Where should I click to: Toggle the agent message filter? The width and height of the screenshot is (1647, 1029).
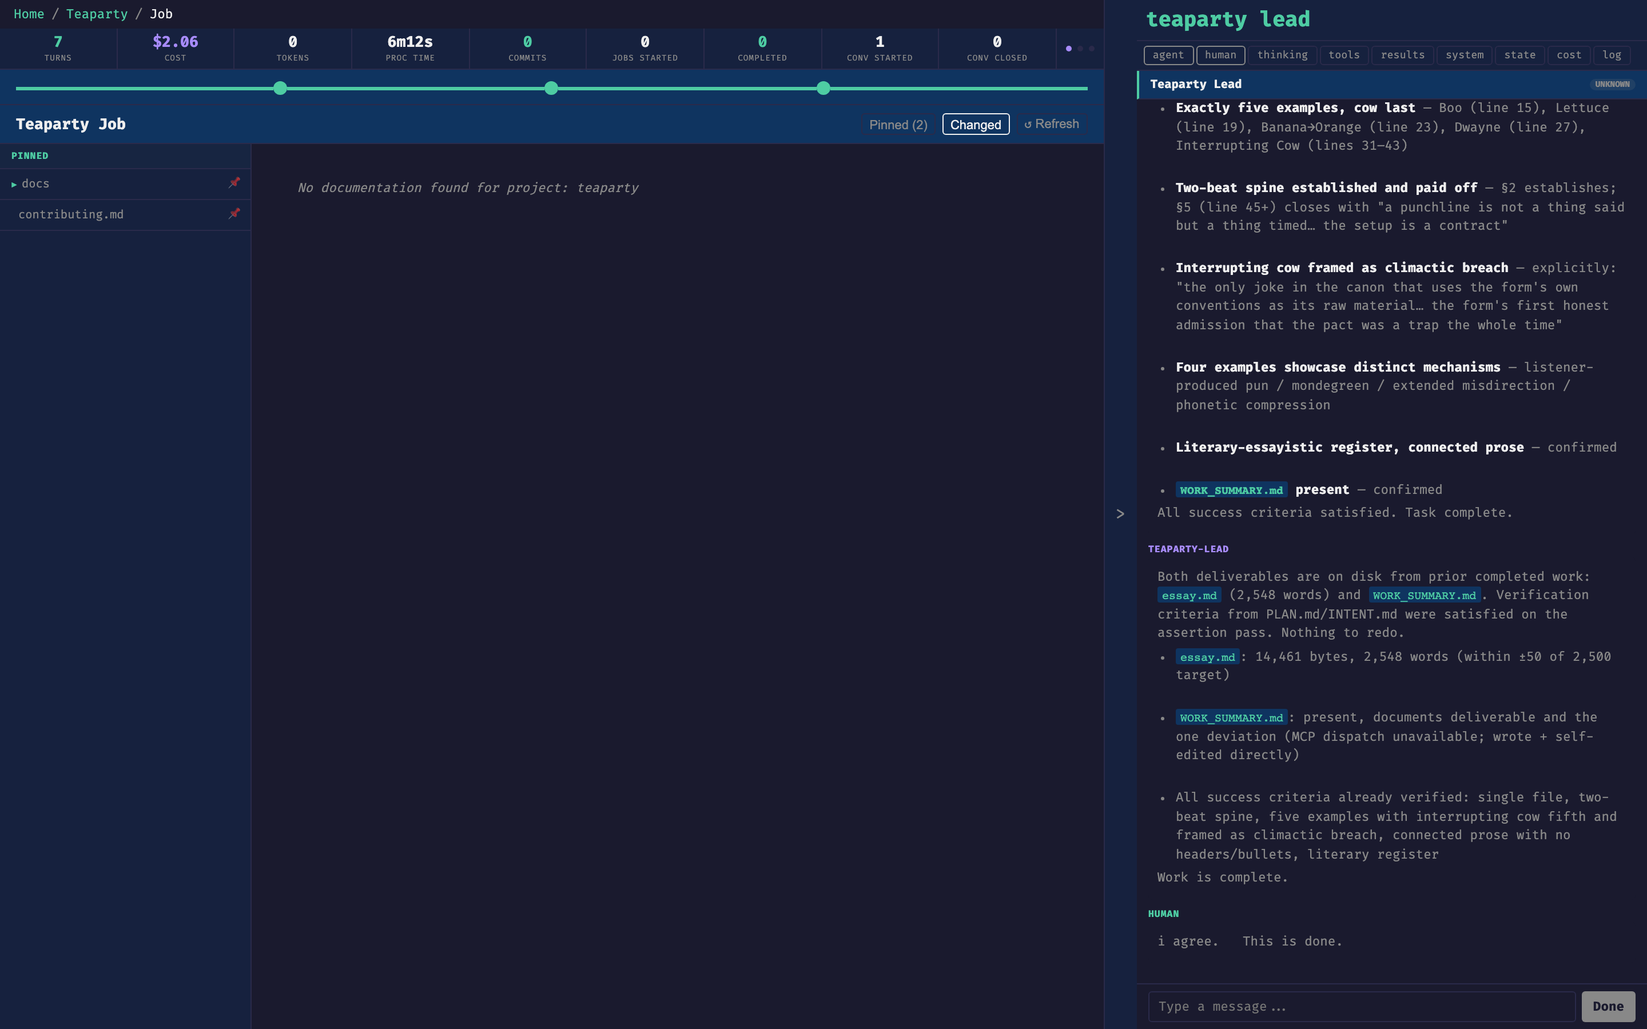click(1168, 55)
